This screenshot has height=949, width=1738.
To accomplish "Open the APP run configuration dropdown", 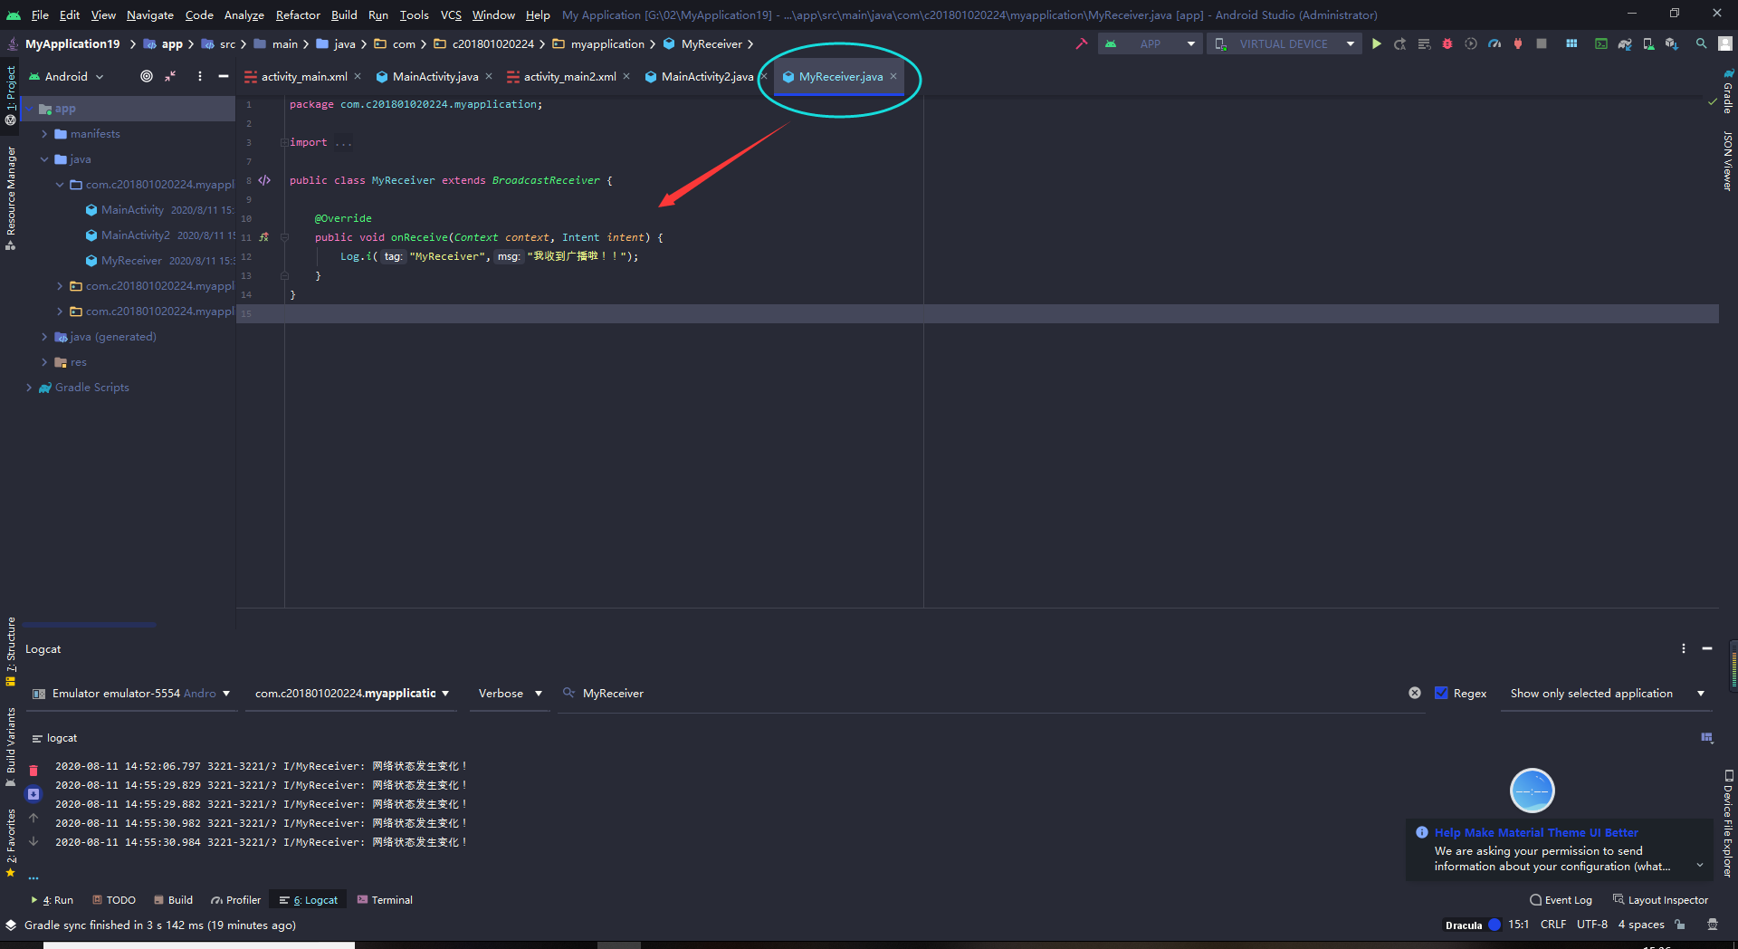I will (x=1150, y=43).
